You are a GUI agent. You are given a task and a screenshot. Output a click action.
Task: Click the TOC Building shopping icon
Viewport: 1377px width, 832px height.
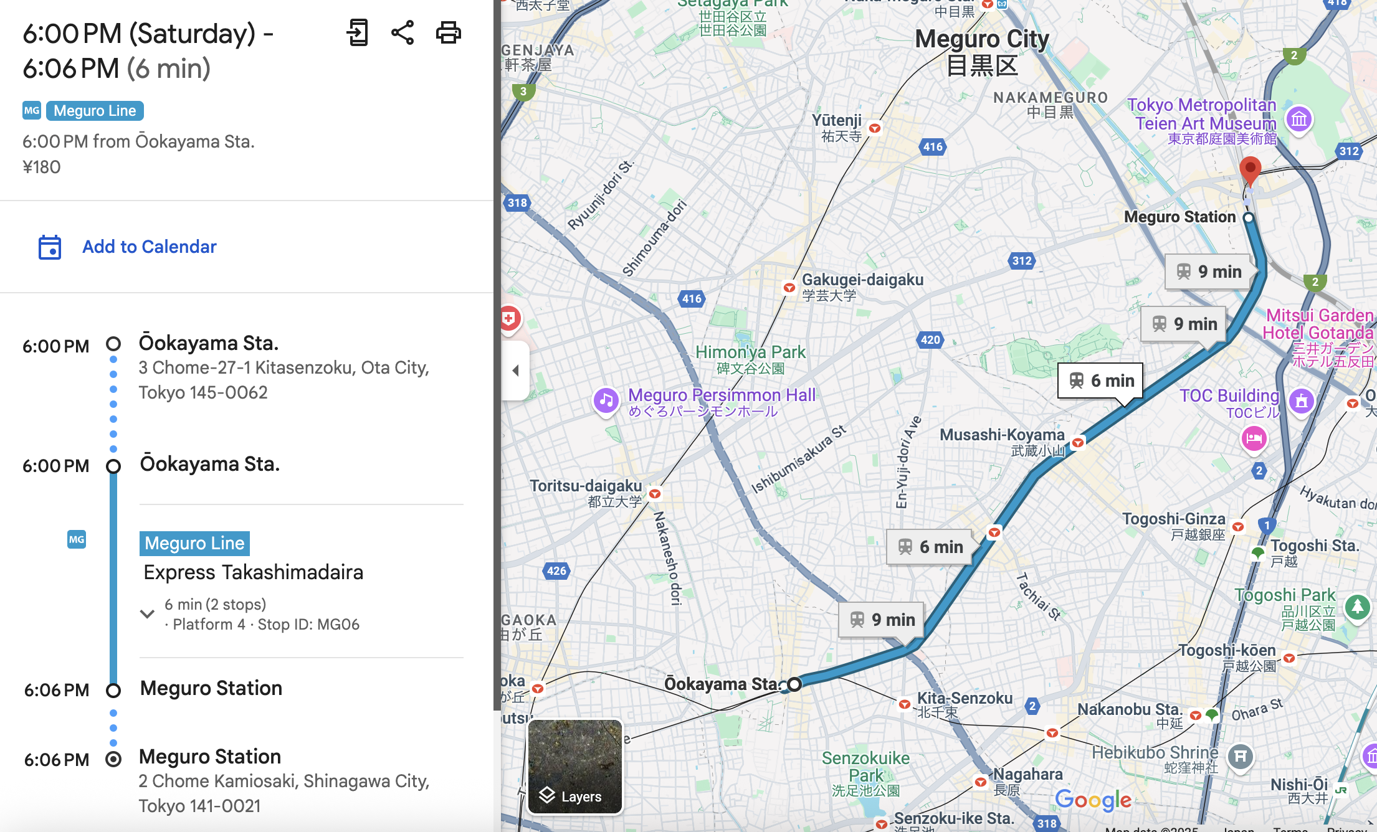coord(1301,401)
